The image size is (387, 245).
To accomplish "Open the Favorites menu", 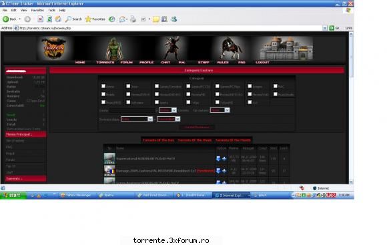I will click(37, 10).
